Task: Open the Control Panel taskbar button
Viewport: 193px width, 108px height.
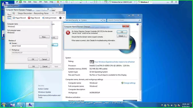Action: (21, 105)
